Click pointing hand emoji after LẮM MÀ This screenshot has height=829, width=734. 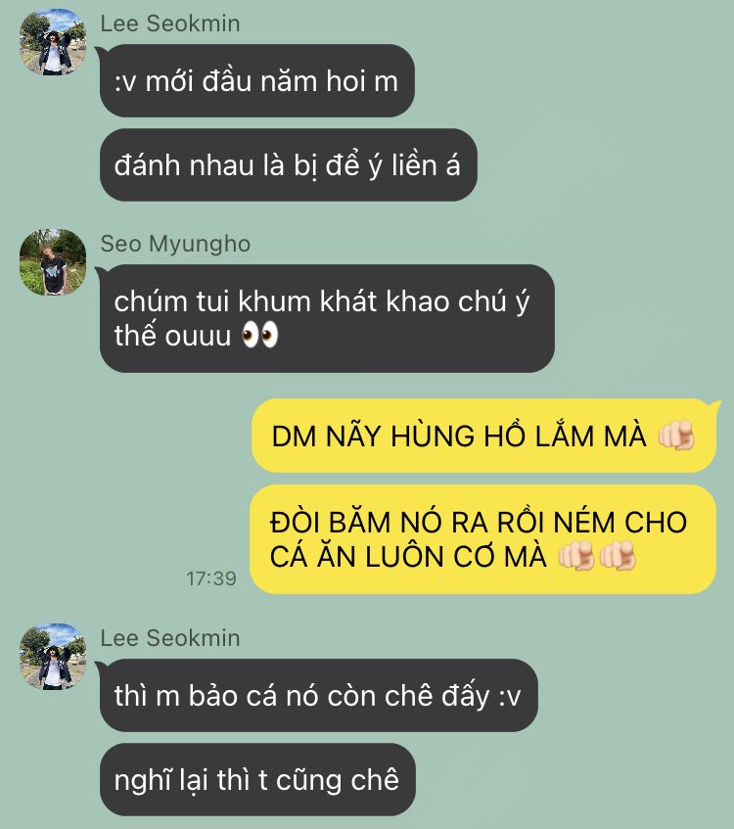point(676,436)
